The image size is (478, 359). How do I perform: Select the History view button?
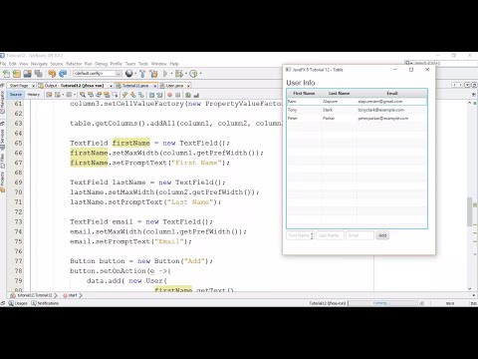click(34, 95)
